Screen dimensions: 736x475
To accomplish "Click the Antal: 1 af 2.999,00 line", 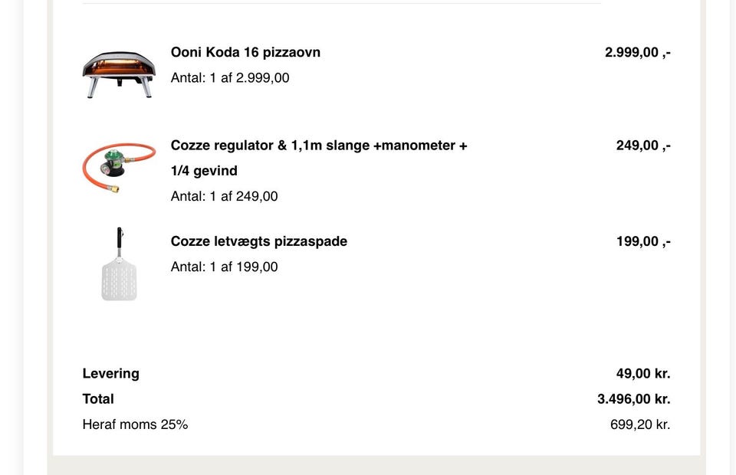I will 230,78.
